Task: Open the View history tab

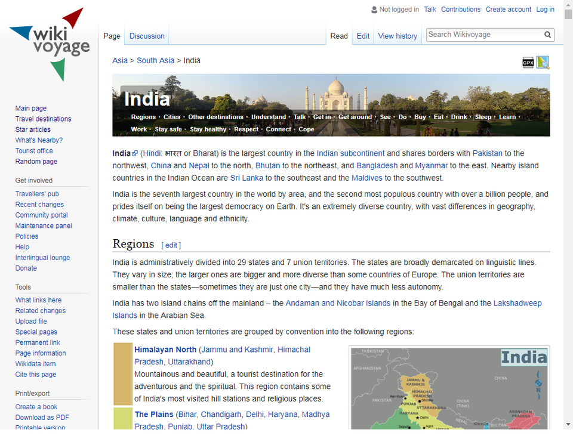Action: (x=397, y=36)
